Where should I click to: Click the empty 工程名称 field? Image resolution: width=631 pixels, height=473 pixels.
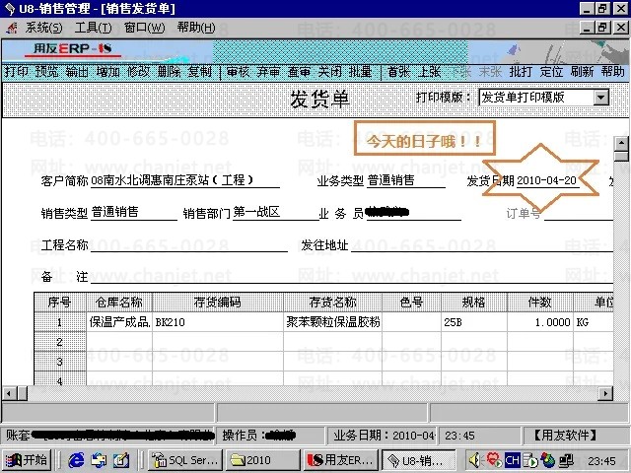click(189, 244)
